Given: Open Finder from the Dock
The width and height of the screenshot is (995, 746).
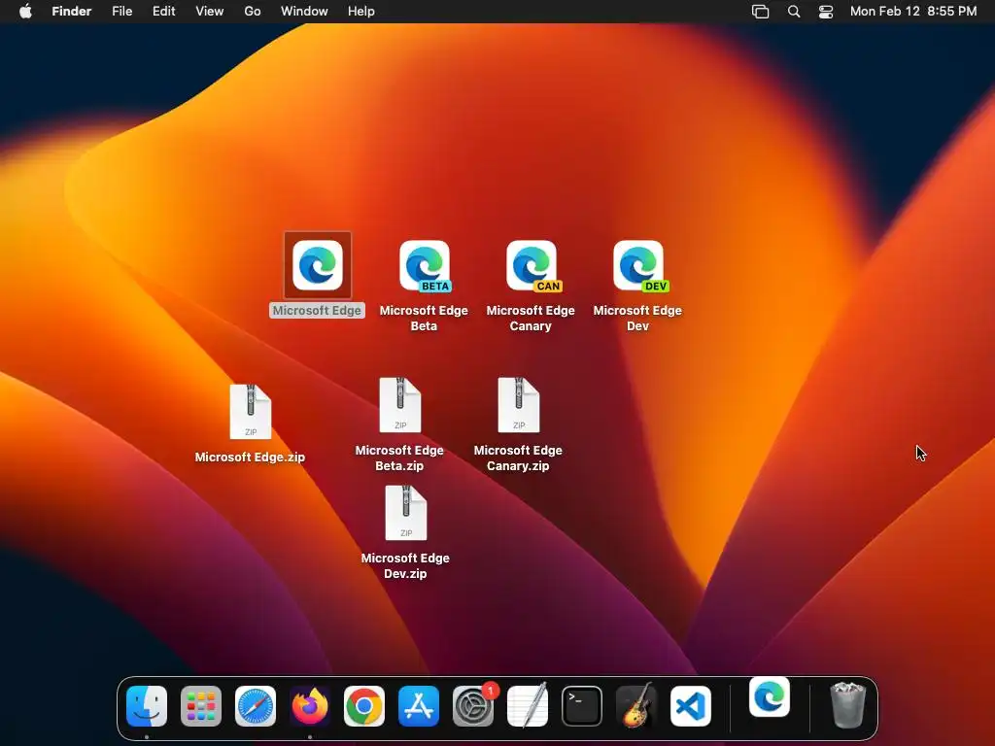Looking at the screenshot, I should click(147, 706).
